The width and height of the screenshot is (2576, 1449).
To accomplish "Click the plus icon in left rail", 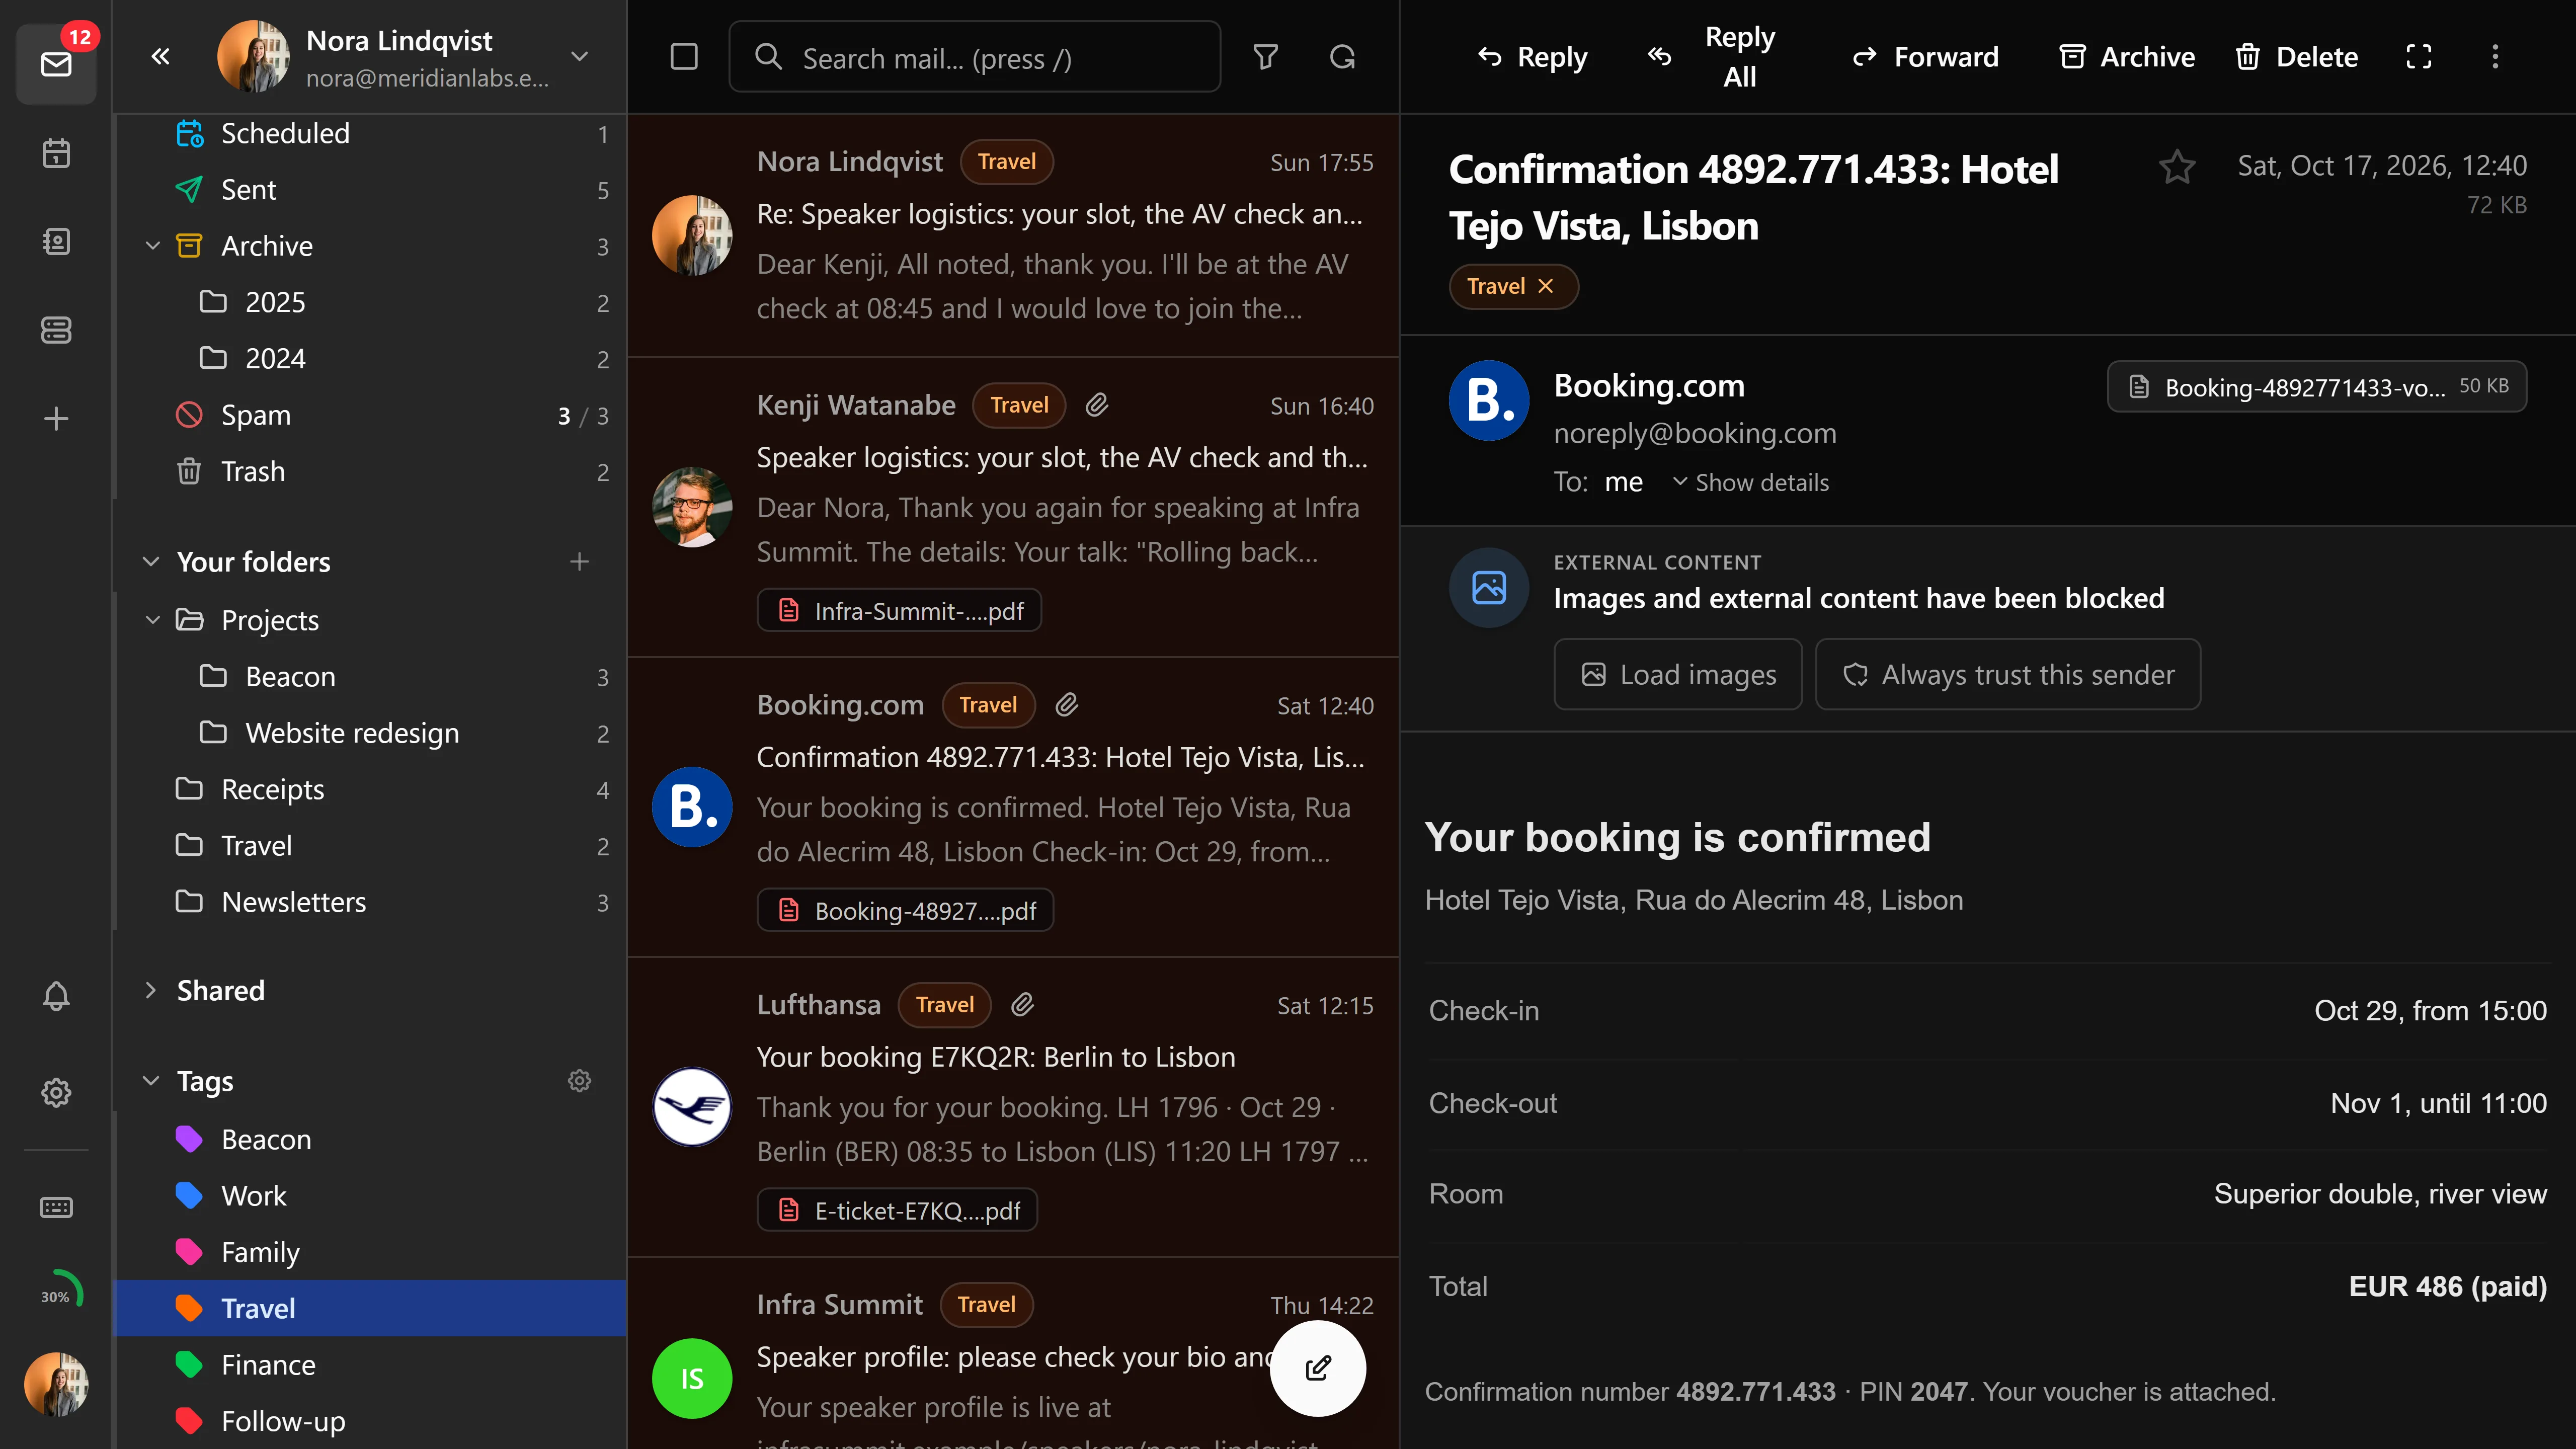I will click(x=56, y=418).
